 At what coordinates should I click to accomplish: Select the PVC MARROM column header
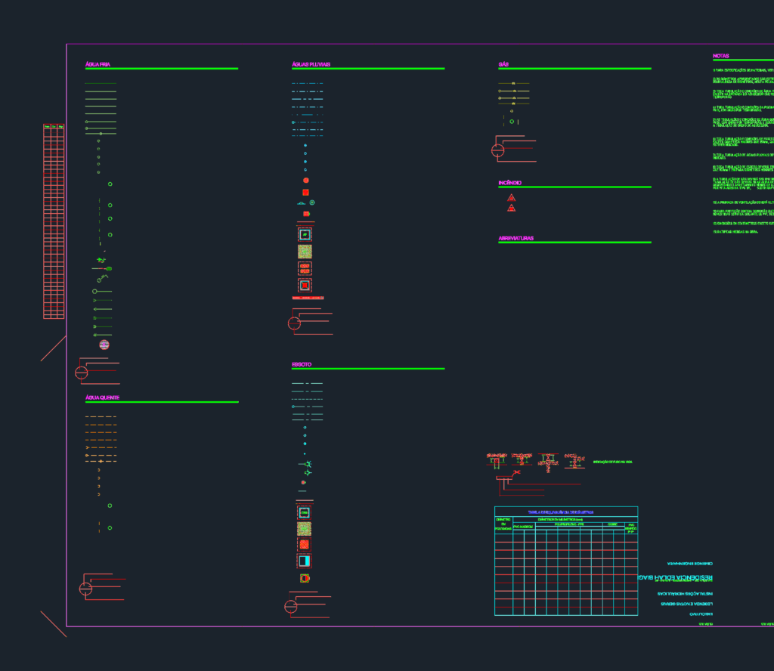click(523, 527)
